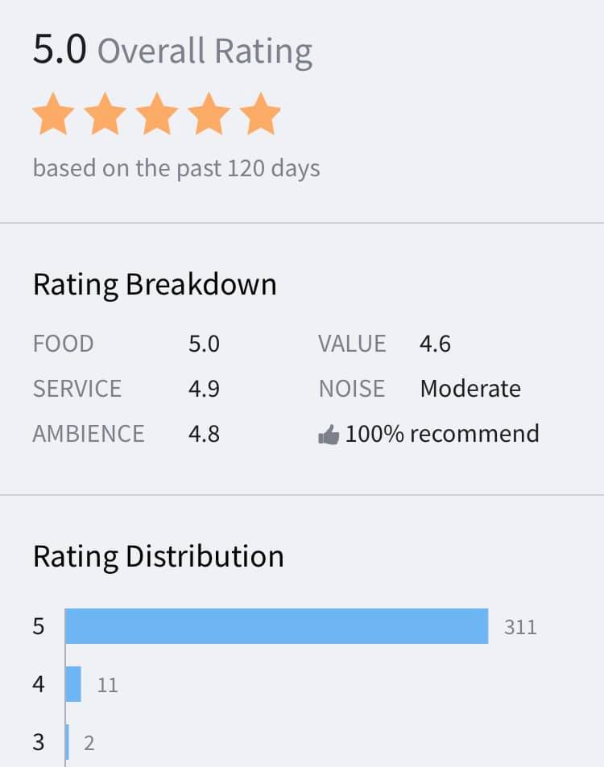Click the first orange rating star
The height and width of the screenshot is (767, 604).
point(53,114)
